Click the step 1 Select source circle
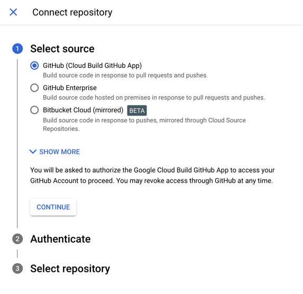303x294 pixels. coord(17,49)
